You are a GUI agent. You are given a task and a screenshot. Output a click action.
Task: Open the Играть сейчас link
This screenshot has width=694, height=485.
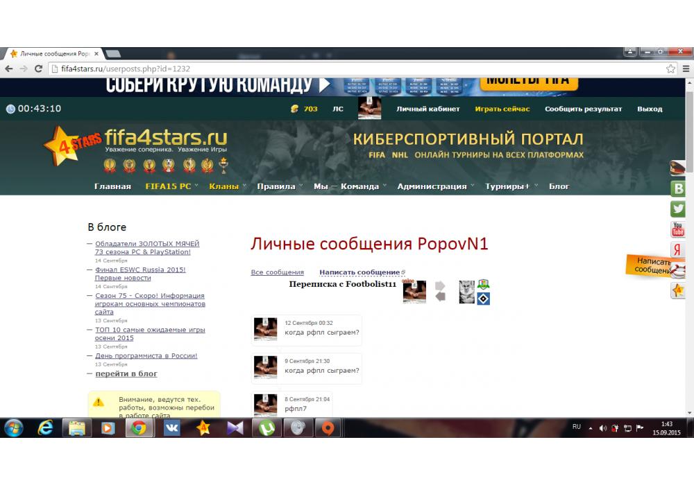502,109
